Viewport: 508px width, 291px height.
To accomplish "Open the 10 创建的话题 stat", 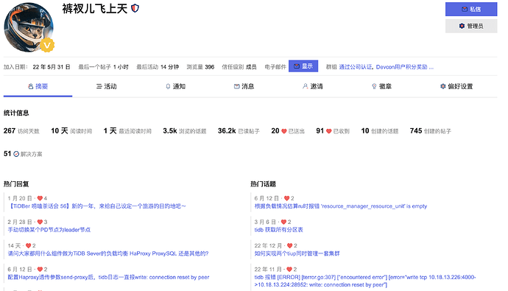I will point(380,131).
